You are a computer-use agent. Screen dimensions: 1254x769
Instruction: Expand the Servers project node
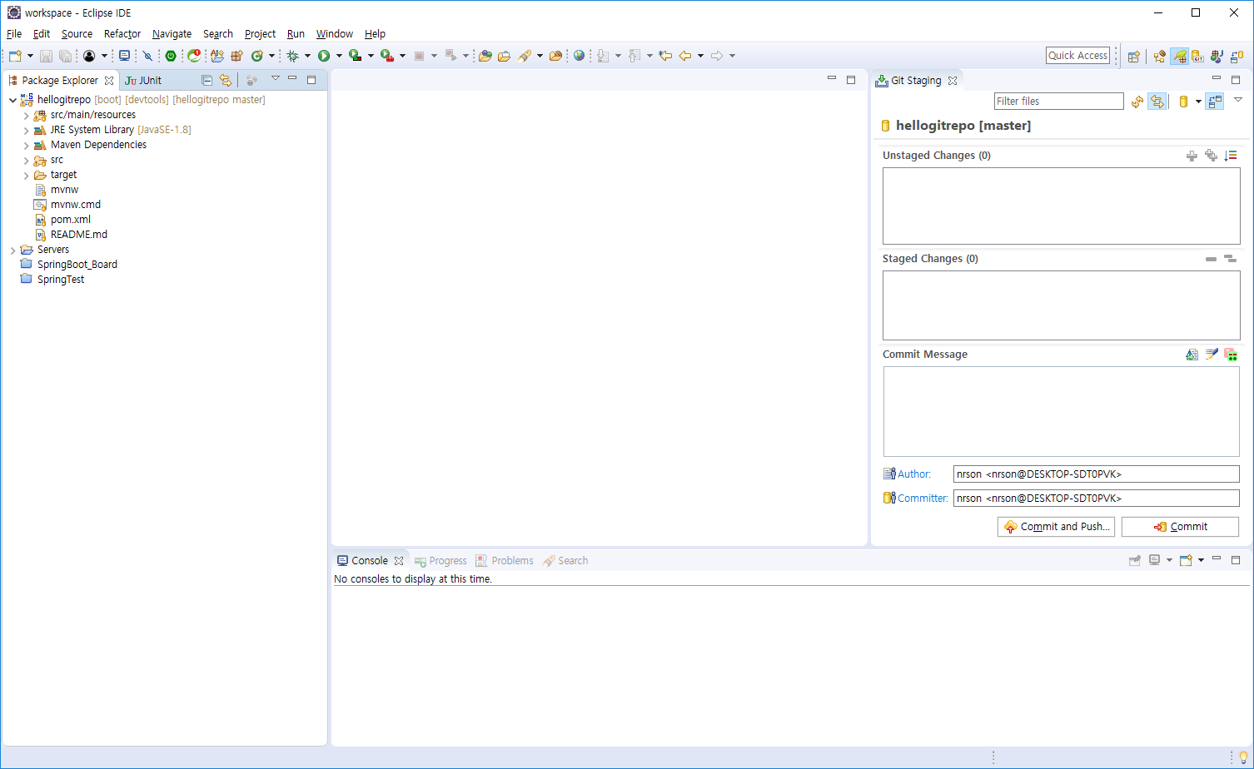click(x=12, y=251)
